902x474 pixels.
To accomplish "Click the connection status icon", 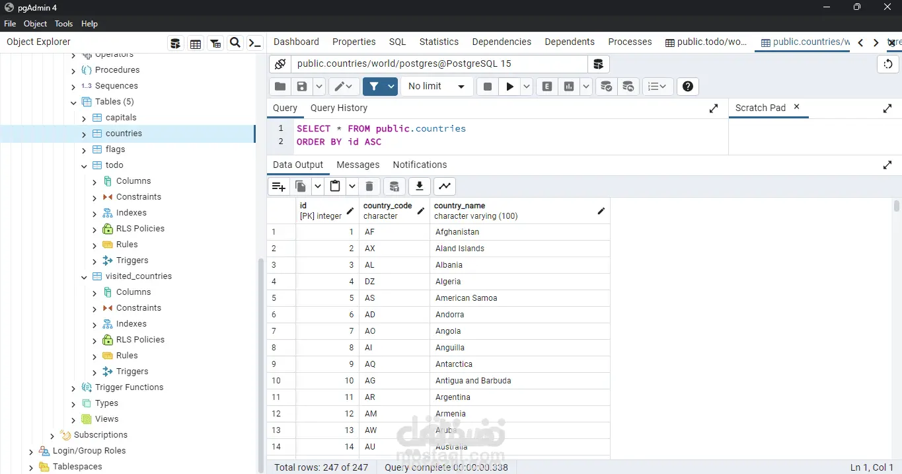I will pos(280,64).
